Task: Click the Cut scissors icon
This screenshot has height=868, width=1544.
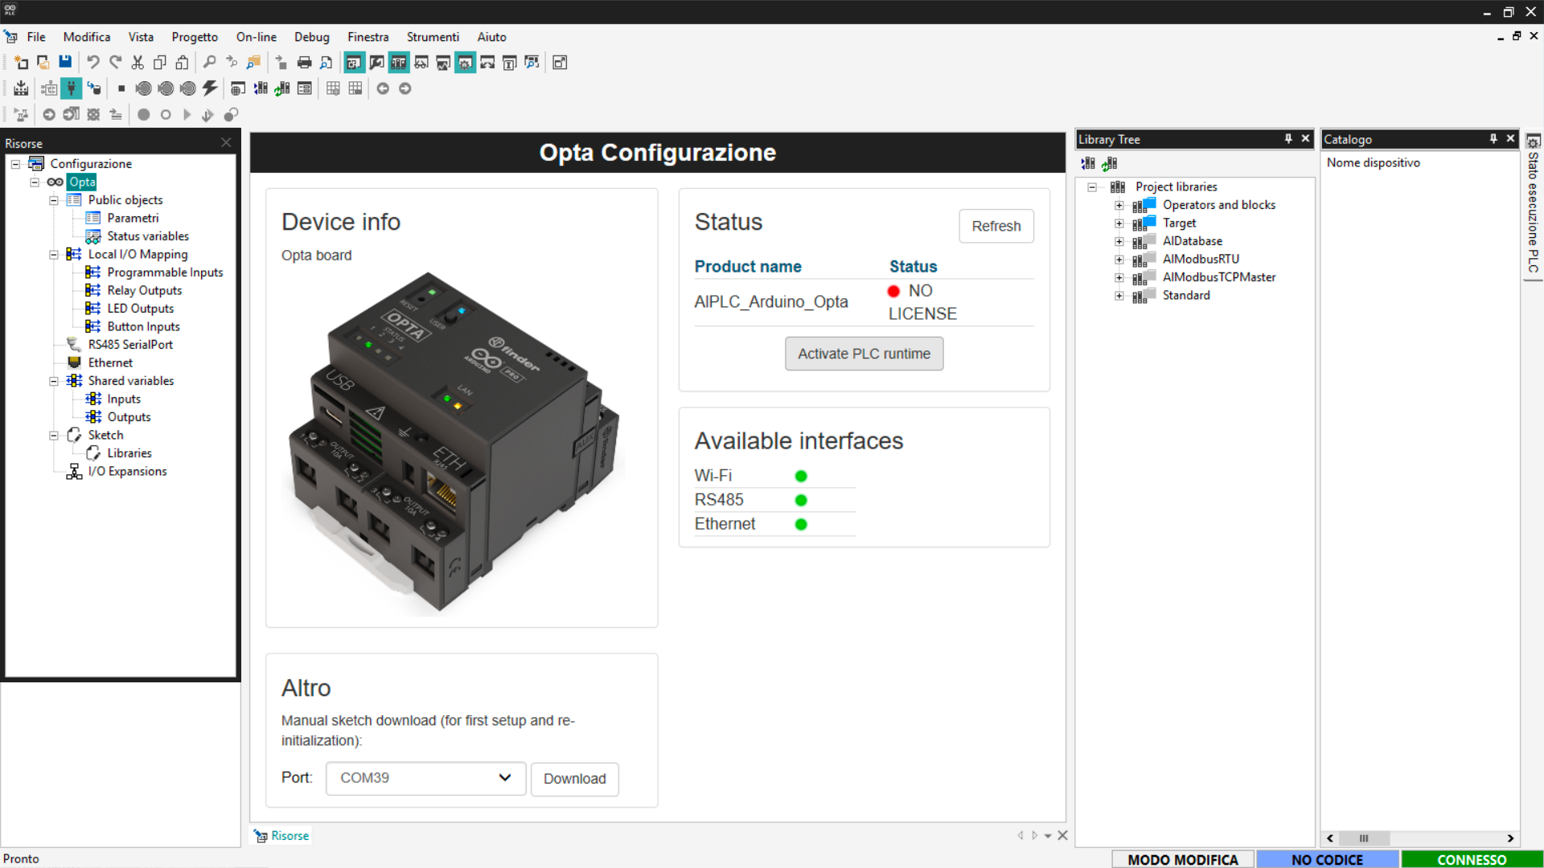Action: coord(138,63)
